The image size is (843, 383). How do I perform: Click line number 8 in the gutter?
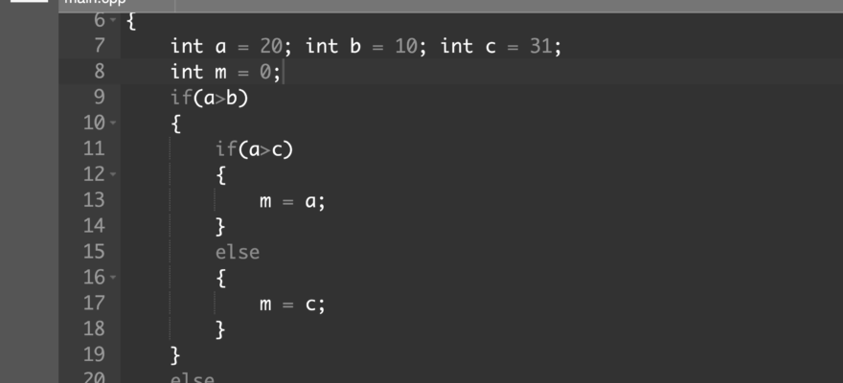click(99, 72)
